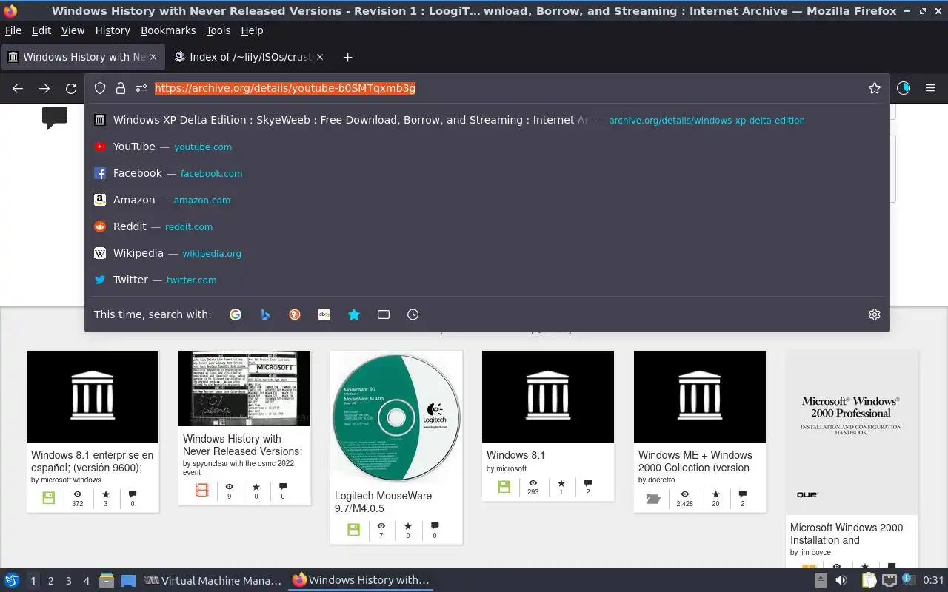Choose the Reddit suggestion
Viewport: 948px width, 592px height.
(487, 226)
